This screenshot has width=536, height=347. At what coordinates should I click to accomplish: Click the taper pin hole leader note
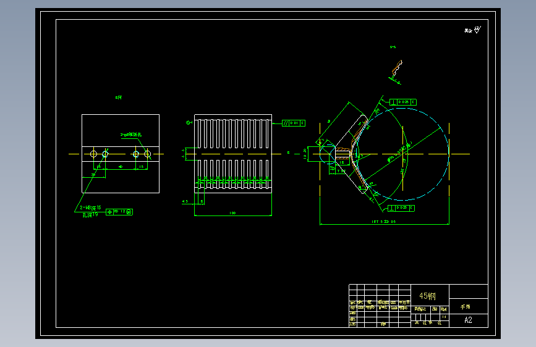click(131, 135)
